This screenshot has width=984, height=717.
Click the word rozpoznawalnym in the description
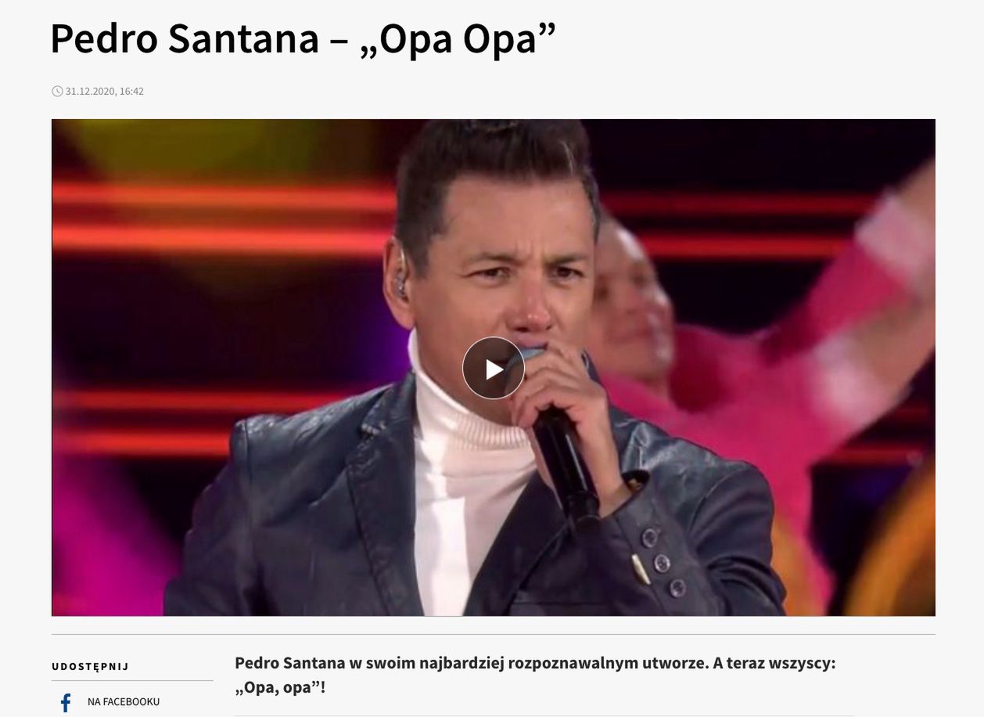point(598,663)
